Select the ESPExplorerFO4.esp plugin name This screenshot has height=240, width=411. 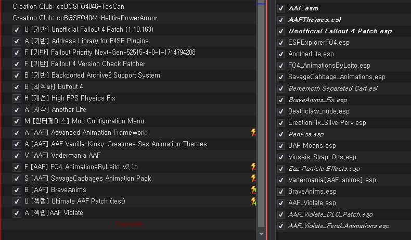[x=319, y=43]
